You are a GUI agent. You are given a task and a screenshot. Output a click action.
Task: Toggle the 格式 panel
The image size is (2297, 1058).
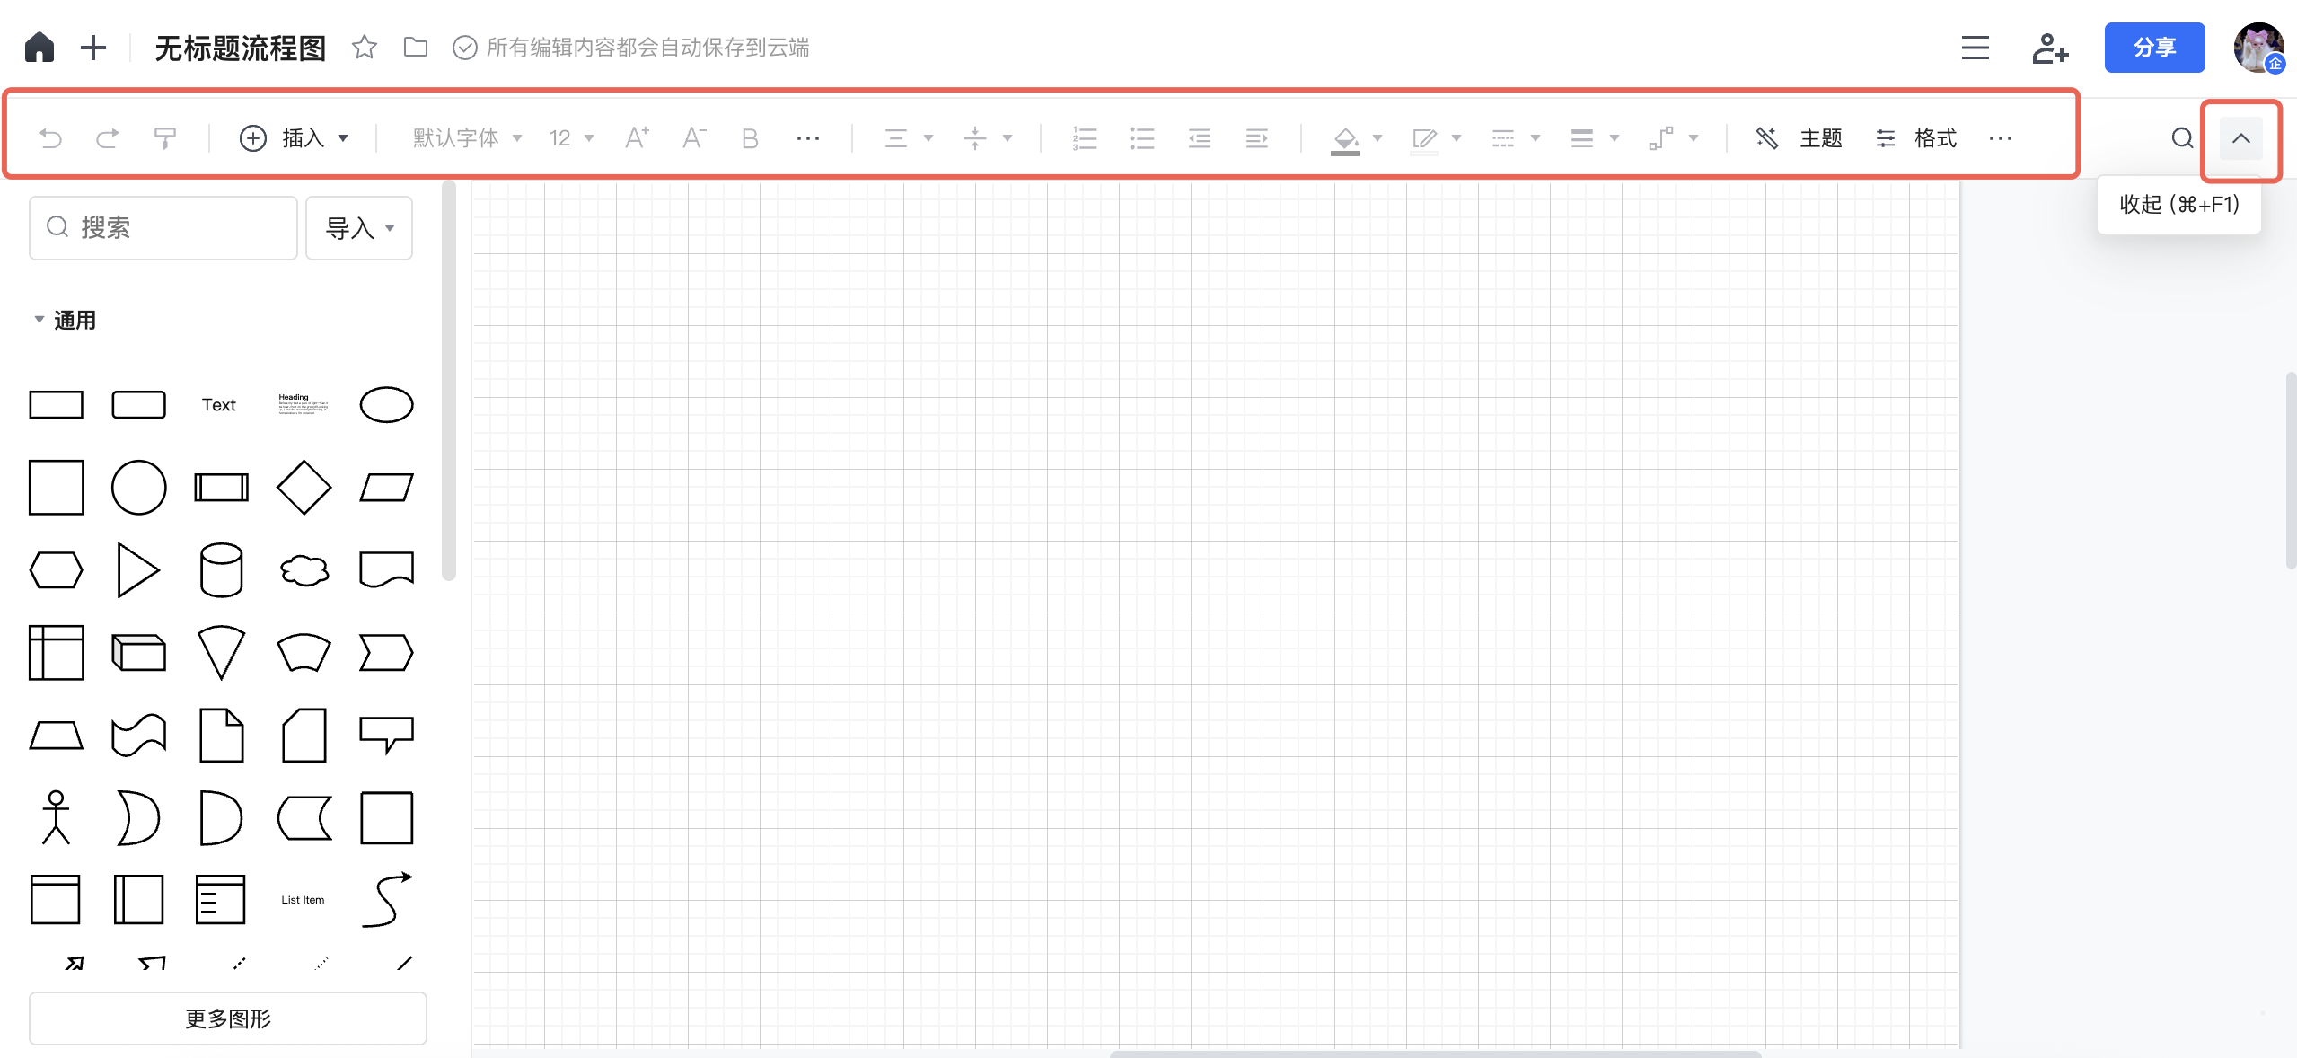1916,137
